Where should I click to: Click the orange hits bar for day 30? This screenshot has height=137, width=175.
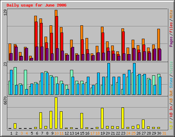coord(159,39)
